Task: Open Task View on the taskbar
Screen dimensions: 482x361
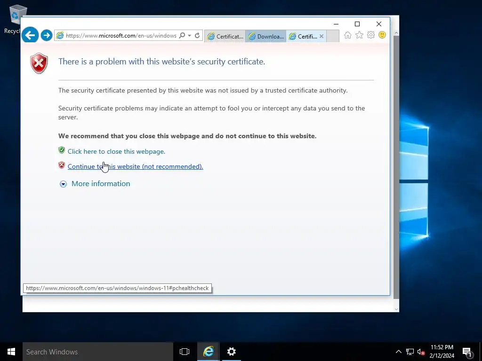Action: (185, 352)
